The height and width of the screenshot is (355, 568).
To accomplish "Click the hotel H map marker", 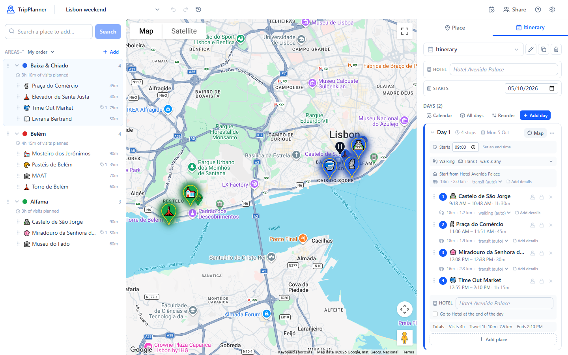I will click(340, 147).
